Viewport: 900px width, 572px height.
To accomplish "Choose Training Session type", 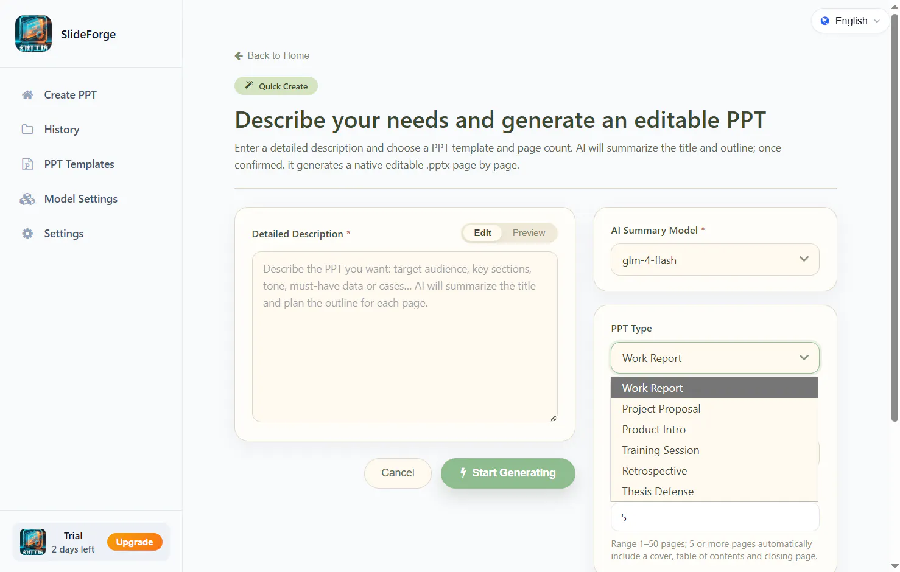I will [x=714, y=450].
